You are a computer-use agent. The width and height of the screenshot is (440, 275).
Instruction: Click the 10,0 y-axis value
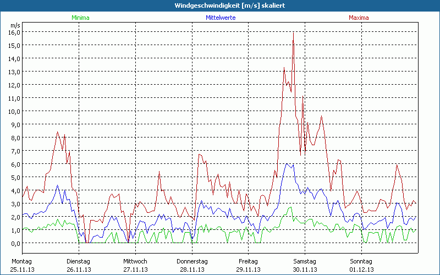pyautogui.click(x=15, y=112)
